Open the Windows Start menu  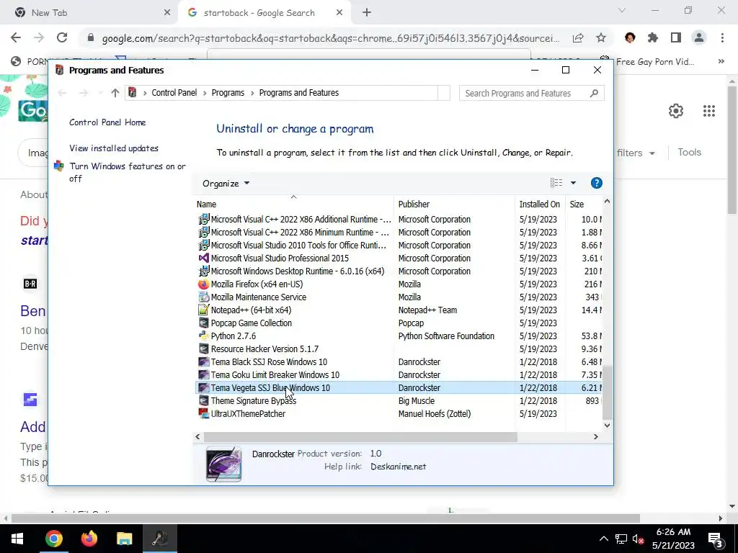17,539
